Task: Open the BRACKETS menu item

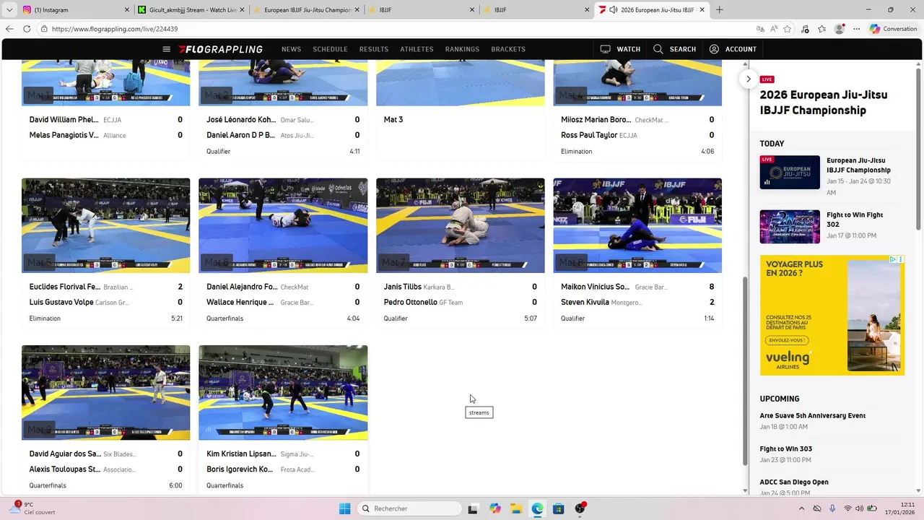Action: click(508, 49)
